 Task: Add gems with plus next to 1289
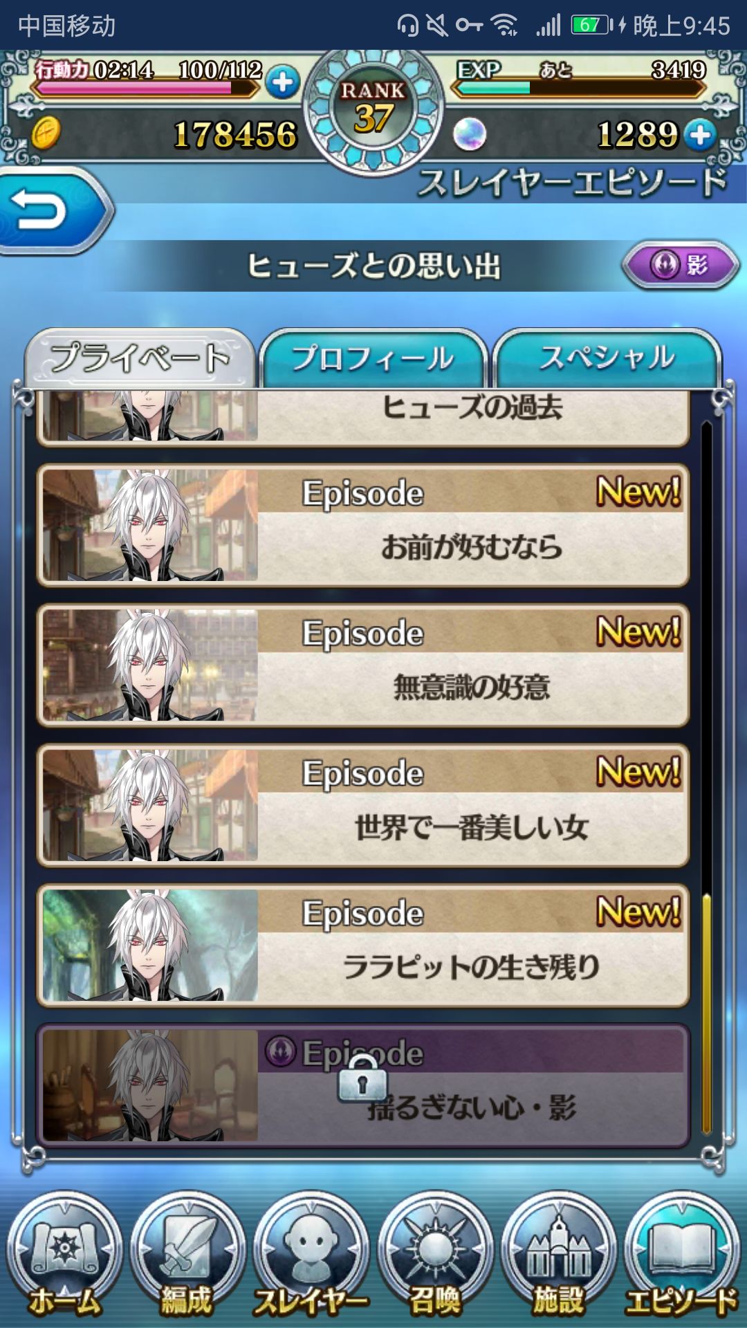[x=701, y=134]
